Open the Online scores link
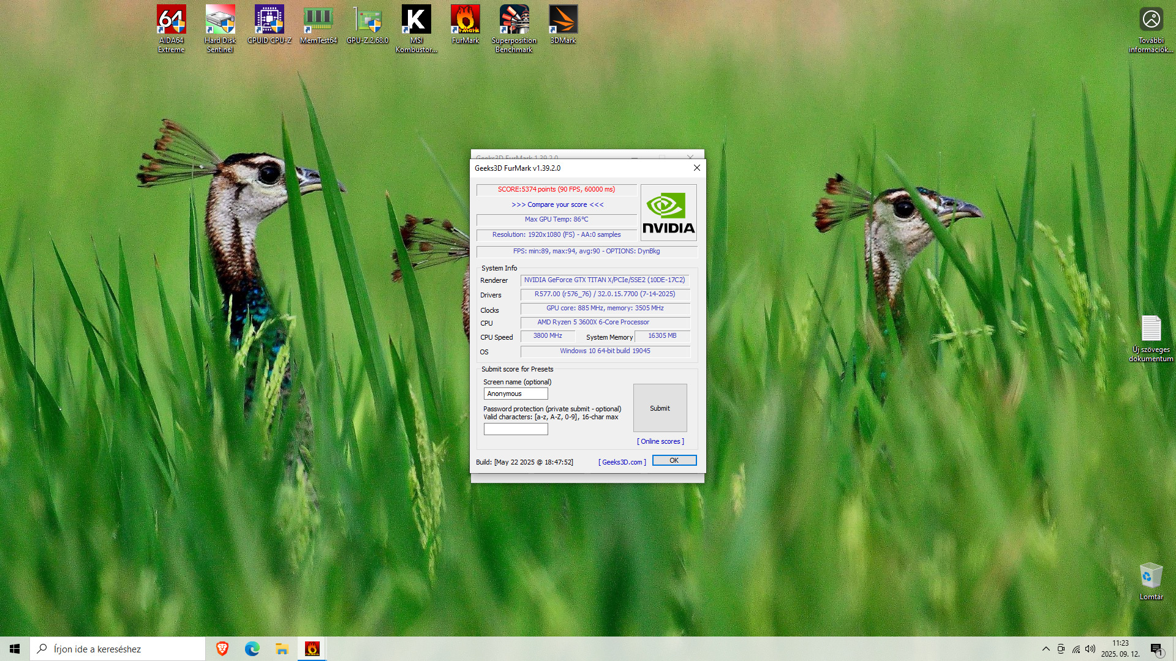The width and height of the screenshot is (1176, 661). click(x=660, y=441)
